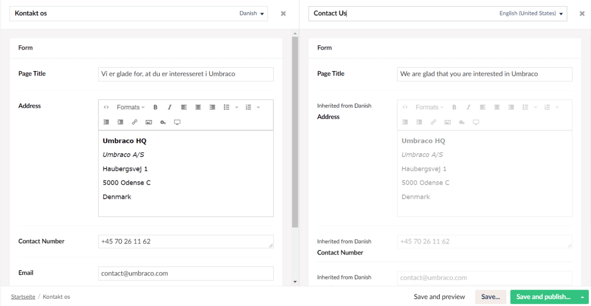Click 'Umbraco HQ' bold text in Danish editor
The image size is (591, 306).
pyautogui.click(x=125, y=141)
